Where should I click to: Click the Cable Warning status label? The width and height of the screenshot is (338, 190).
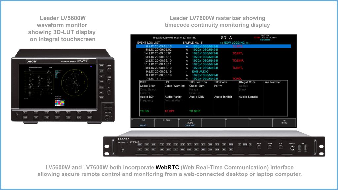[174, 86]
